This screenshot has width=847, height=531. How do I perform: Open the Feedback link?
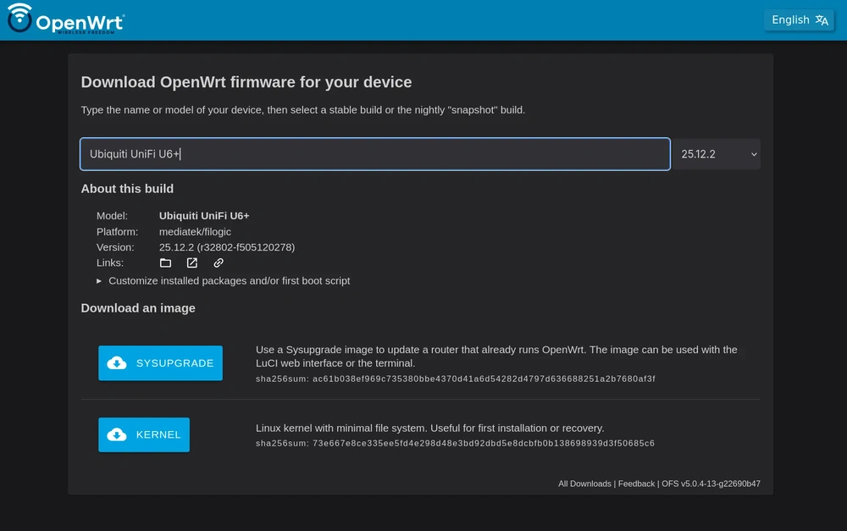[636, 484]
